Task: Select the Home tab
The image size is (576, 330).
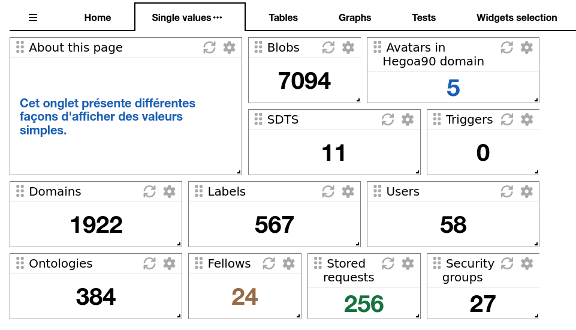Action: click(98, 17)
